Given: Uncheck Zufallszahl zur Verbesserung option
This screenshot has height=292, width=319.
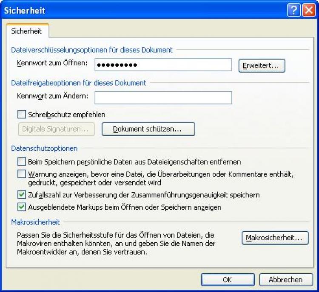Looking at the screenshot, I should pyautogui.click(x=22, y=195).
